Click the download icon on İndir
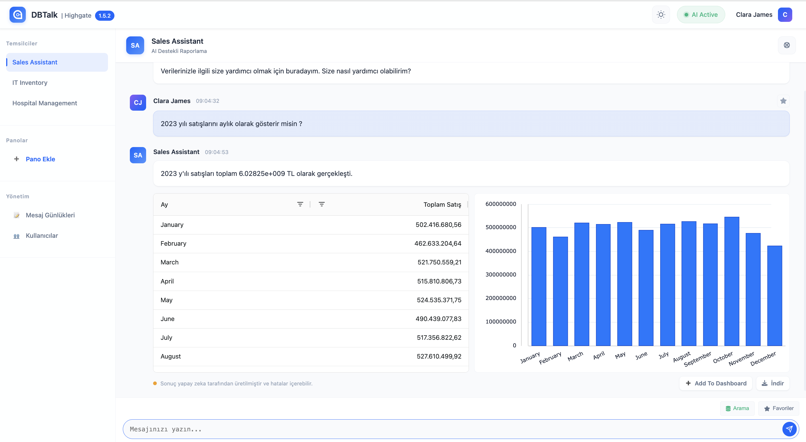The image size is (806, 442). [x=764, y=383]
